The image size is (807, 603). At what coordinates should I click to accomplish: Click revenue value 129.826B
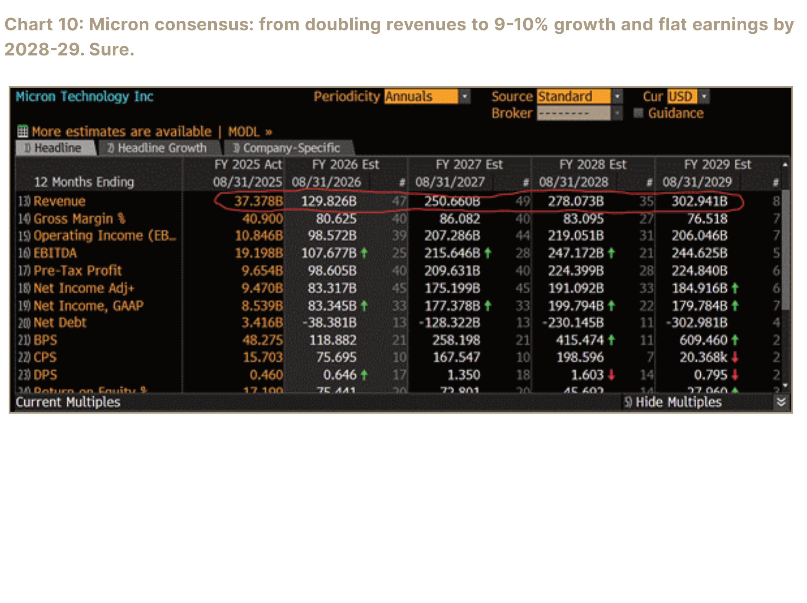click(329, 201)
